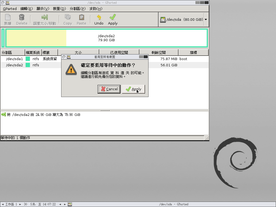The image size is (276, 207).
Task: Open the 編輯(E) menu
Action: (26, 9)
